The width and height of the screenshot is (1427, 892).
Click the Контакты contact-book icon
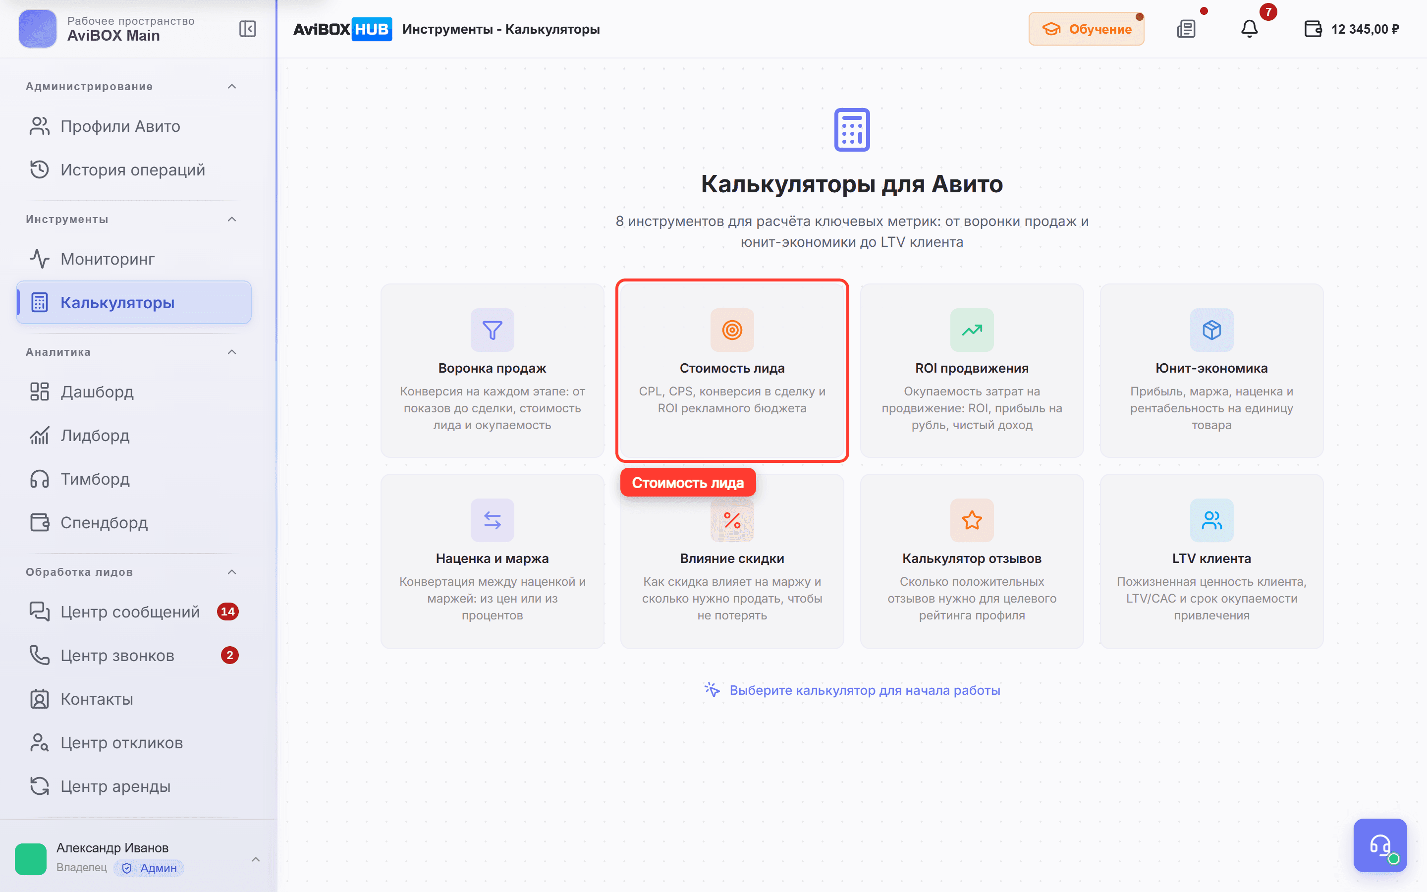pos(40,699)
